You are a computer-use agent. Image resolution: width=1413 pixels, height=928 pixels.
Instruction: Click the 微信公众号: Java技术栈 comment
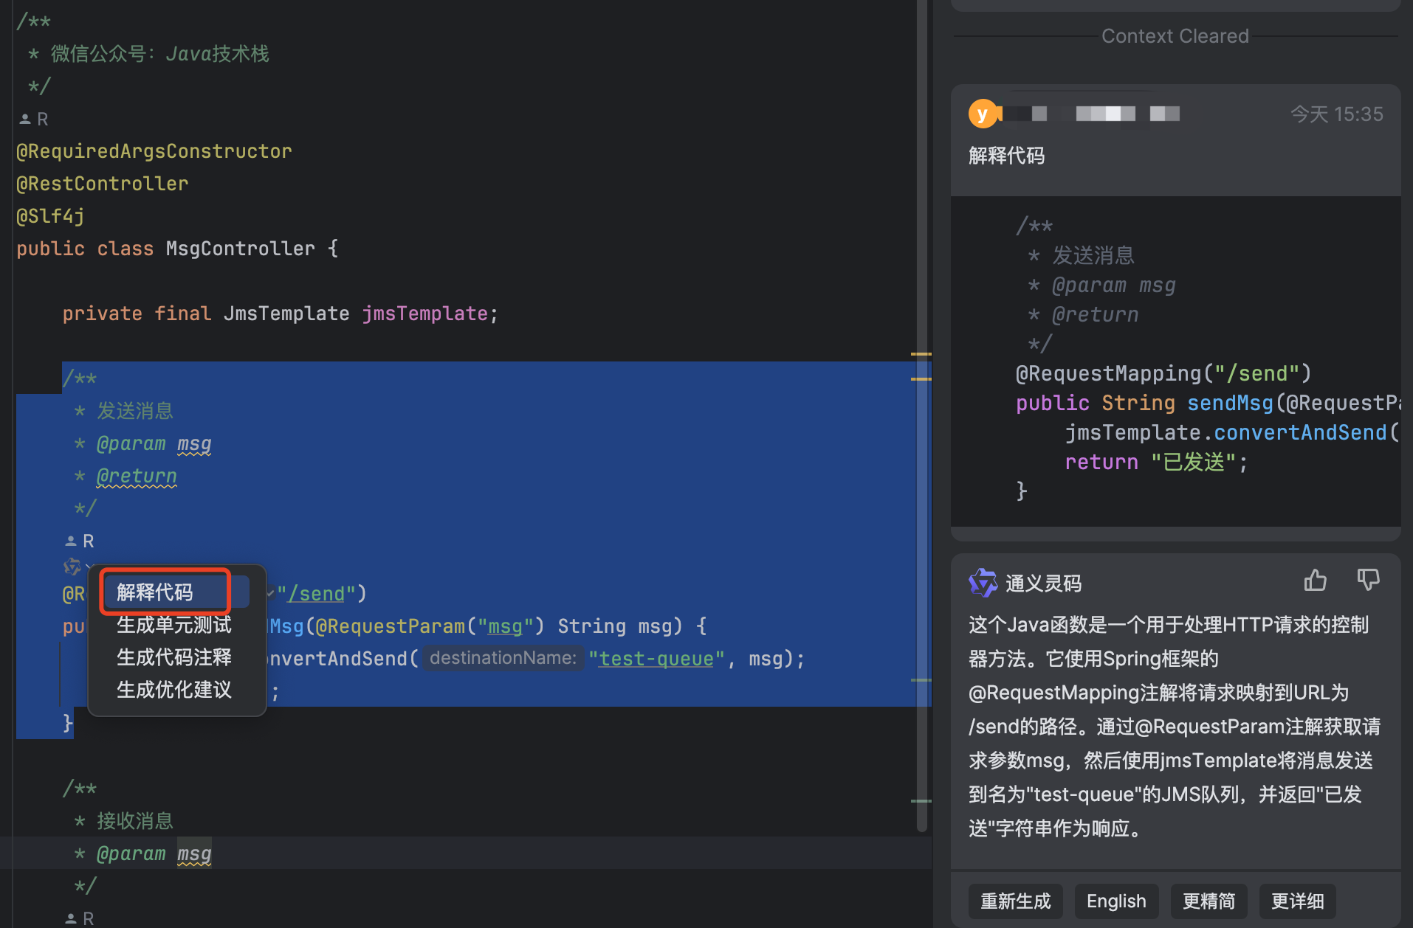(160, 54)
